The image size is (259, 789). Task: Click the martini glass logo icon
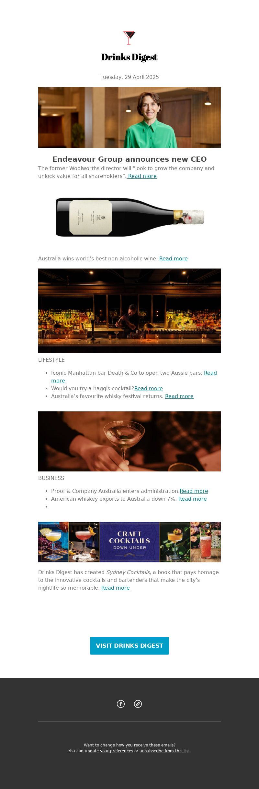point(129,38)
